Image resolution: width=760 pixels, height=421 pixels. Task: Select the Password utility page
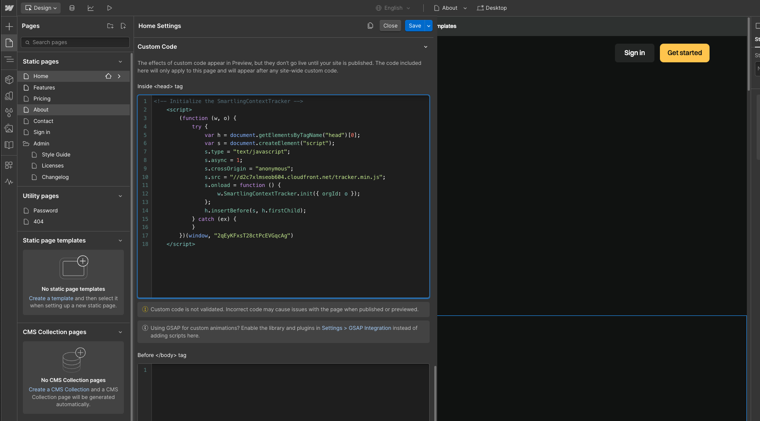tap(74, 211)
